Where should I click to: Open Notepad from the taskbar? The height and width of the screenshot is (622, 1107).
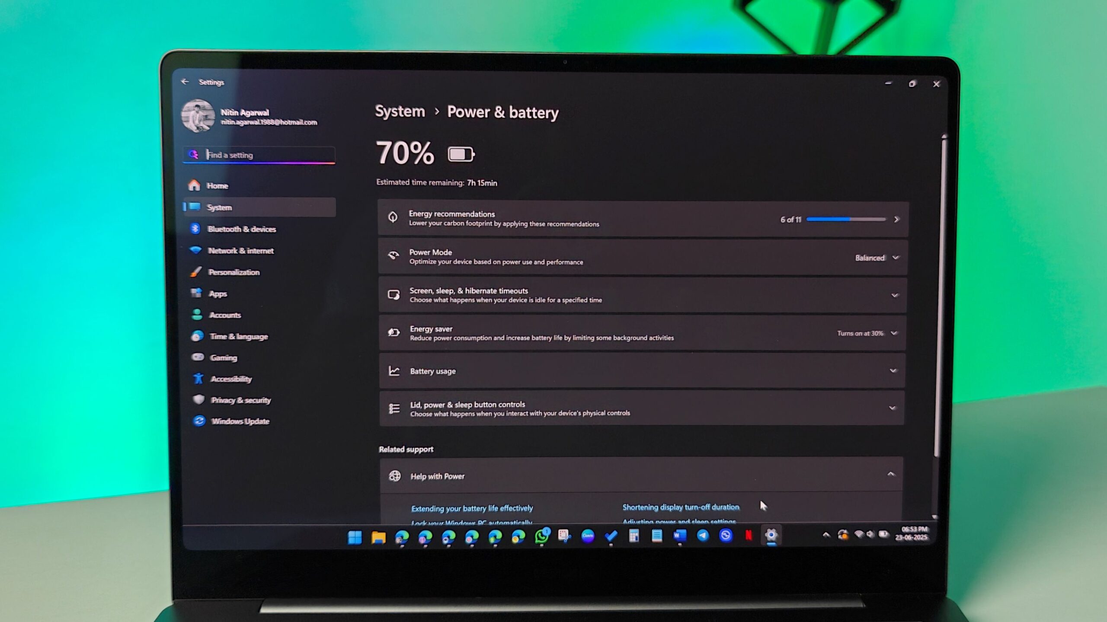656,536
